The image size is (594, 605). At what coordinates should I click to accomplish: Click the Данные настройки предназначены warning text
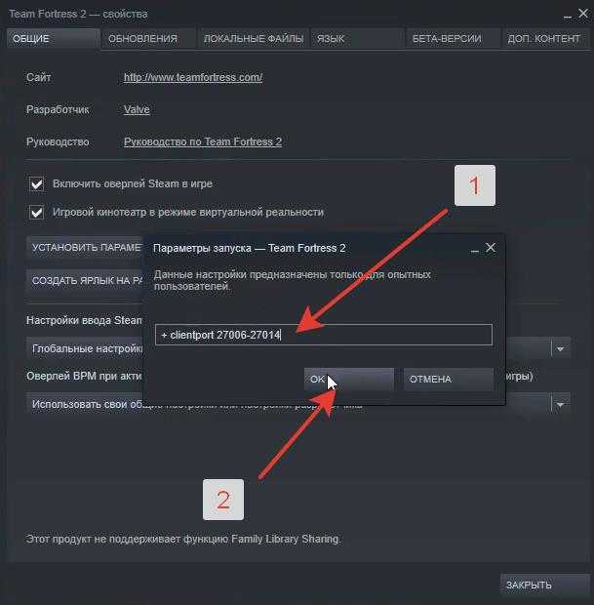pos(292,280)
